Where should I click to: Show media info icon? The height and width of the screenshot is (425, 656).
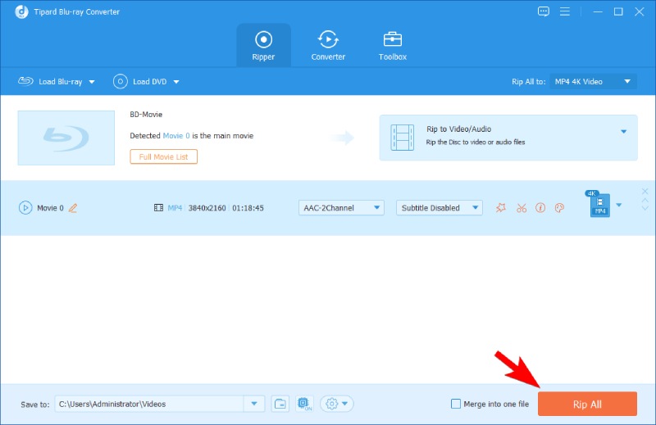point(540,208)
